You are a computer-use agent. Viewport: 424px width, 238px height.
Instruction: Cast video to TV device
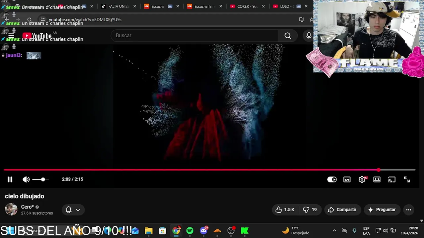(392, 179)
